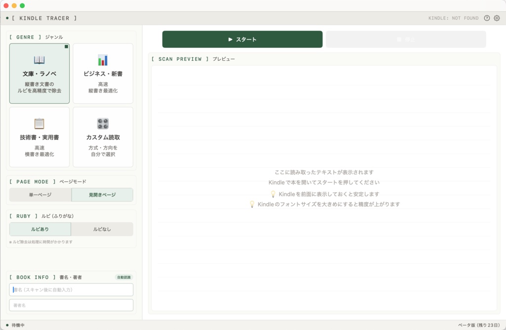Minimize the window with the yellow button

[14, 5]
